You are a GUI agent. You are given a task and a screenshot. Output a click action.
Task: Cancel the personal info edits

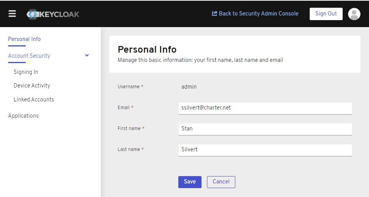[x=221, y=182]
